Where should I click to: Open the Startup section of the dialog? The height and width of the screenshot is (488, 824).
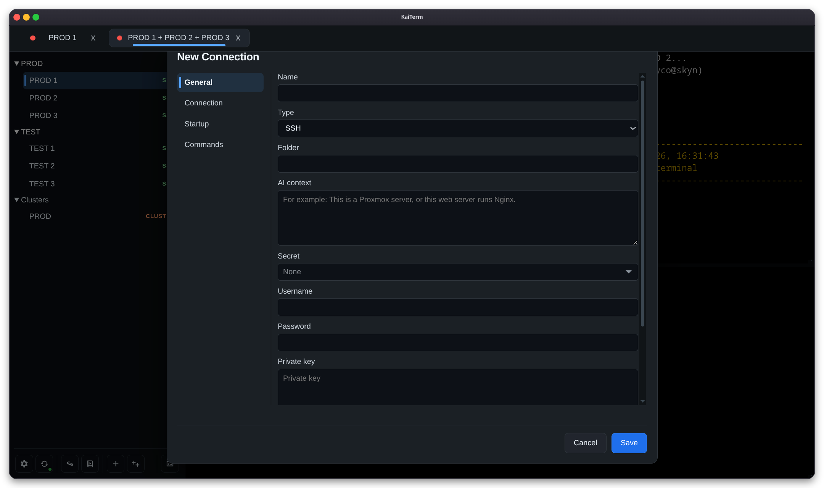click(x=220, y=124)
